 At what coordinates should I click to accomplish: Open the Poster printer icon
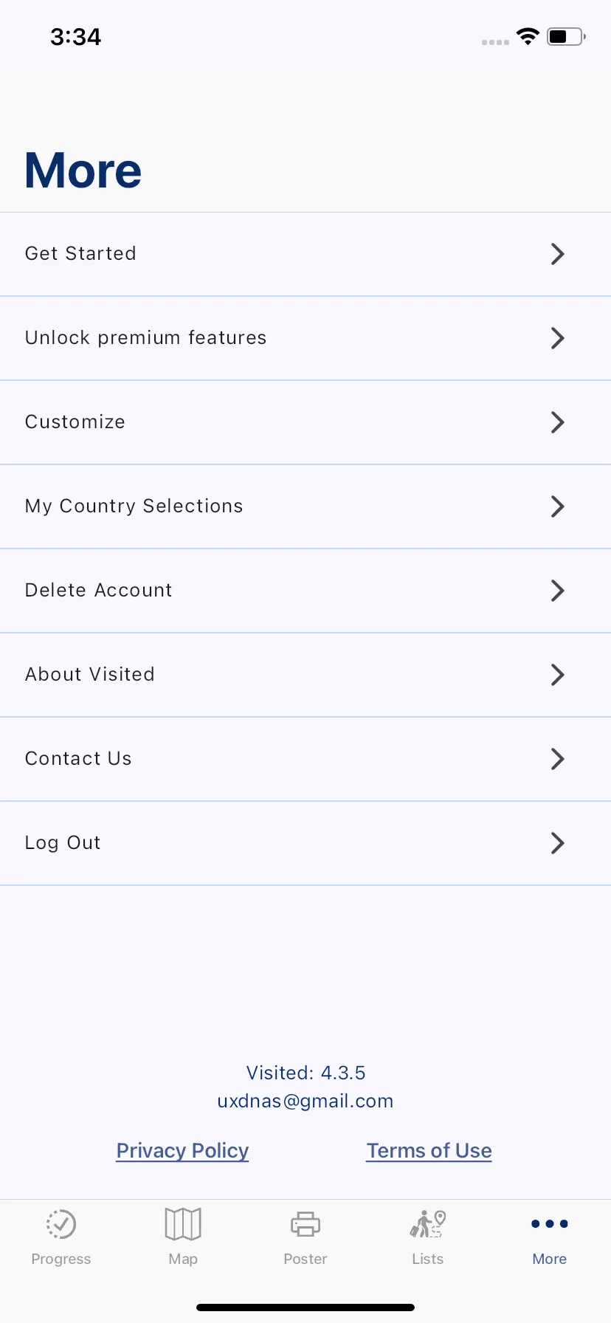pyautogui.click(x=305, y=1224)
